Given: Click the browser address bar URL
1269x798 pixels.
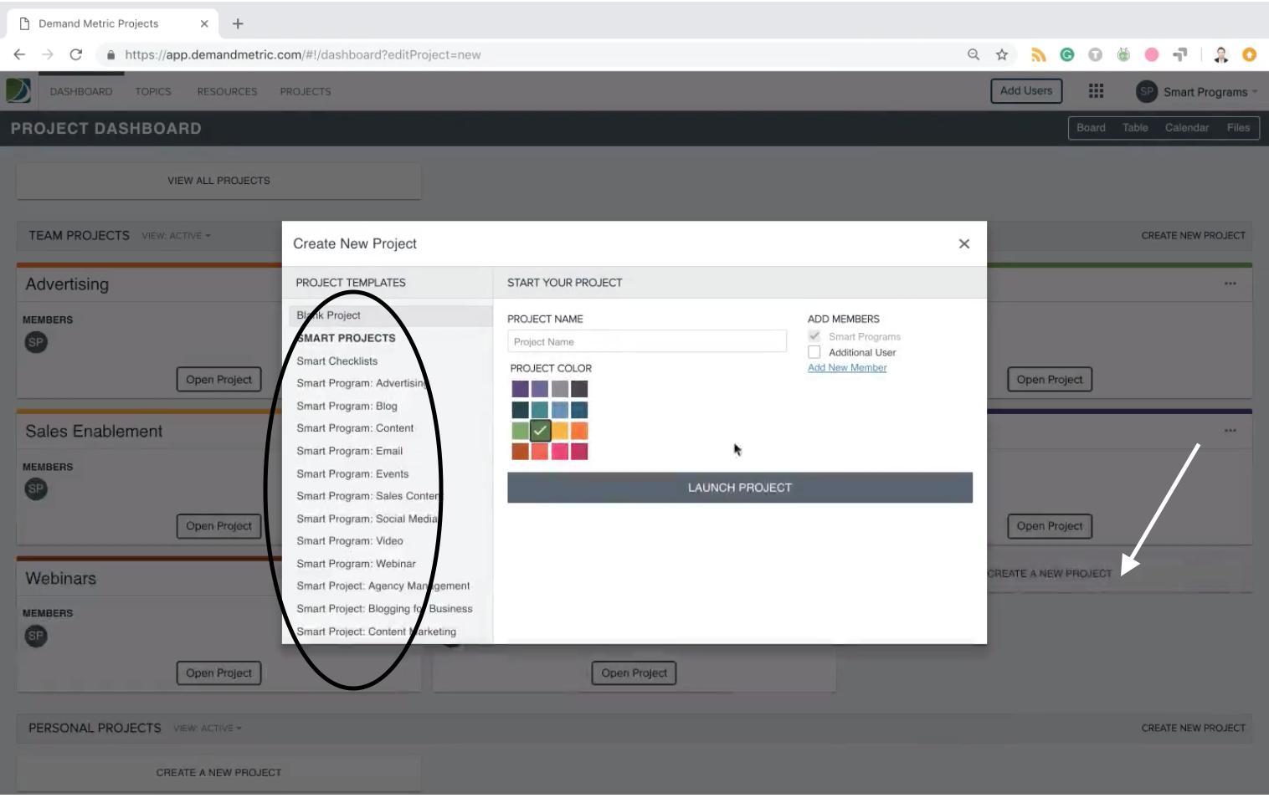Looking at the screenshot, I should click(x=303, y=54).
